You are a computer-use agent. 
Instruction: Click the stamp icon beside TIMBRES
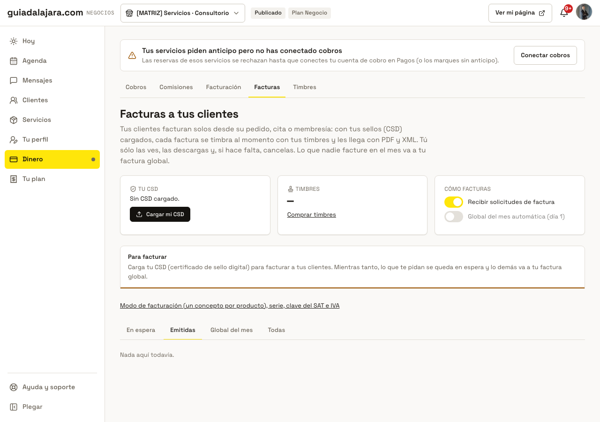[x=291, y=189]
